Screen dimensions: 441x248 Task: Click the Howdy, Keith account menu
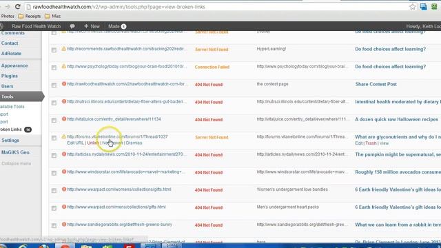click(x=424, y=26)
